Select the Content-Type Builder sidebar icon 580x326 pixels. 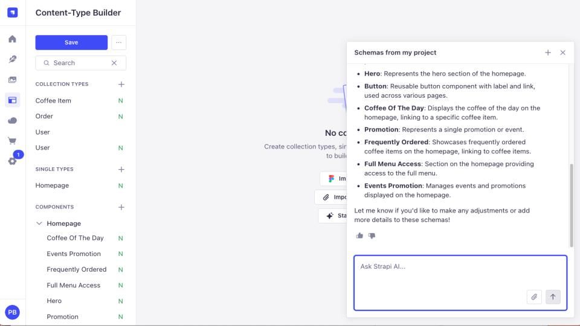[12, 100]
